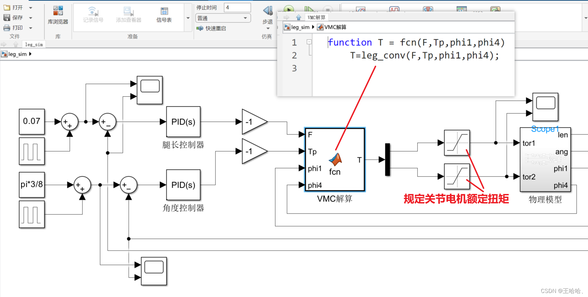Select the leg_sim model tab
This screenshot has width=588, height=297.
tap(34, 44)
